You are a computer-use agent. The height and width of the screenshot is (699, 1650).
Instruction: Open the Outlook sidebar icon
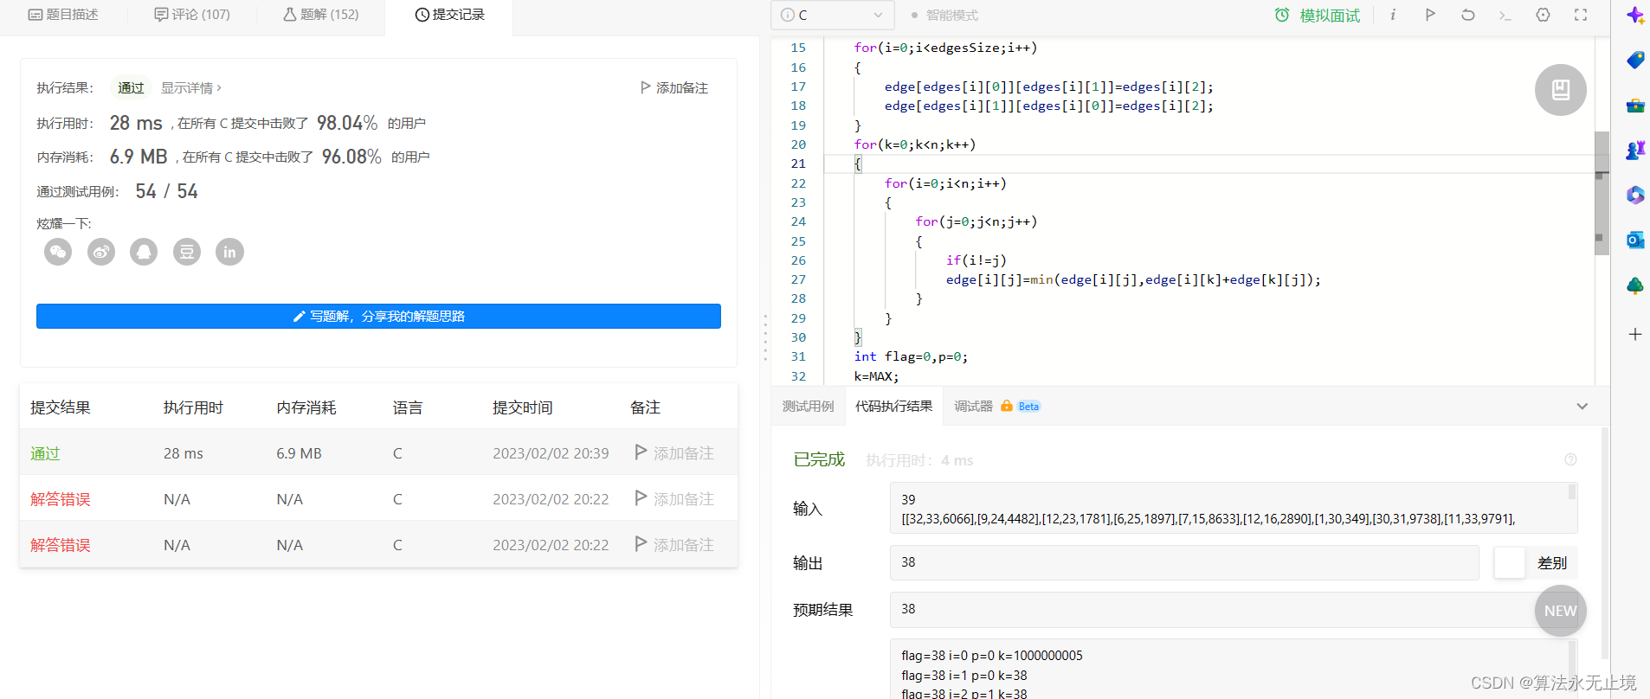1635,240
